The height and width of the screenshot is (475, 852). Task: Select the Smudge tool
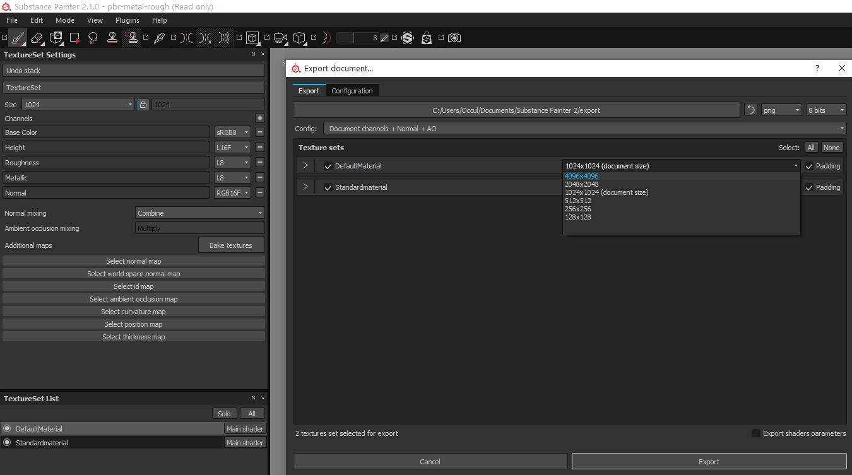coord(93,38)
